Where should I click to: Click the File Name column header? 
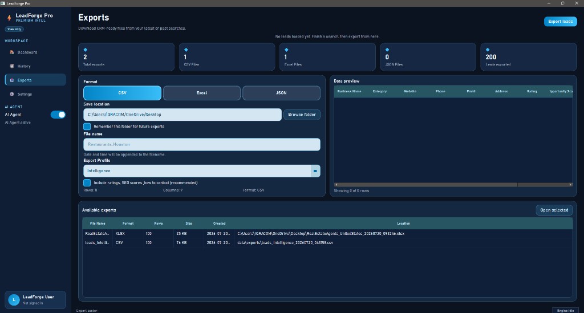point(98,223)
